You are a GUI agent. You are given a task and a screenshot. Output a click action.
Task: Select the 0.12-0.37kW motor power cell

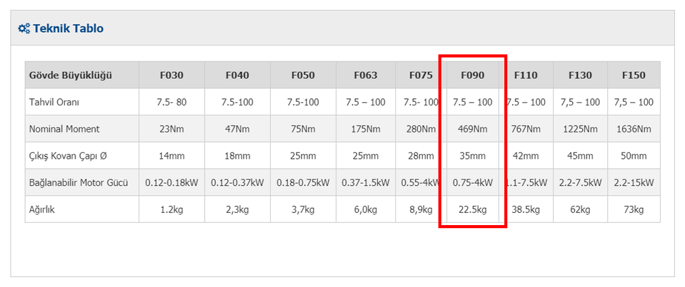pyautogui.click(x=237, y=183)
